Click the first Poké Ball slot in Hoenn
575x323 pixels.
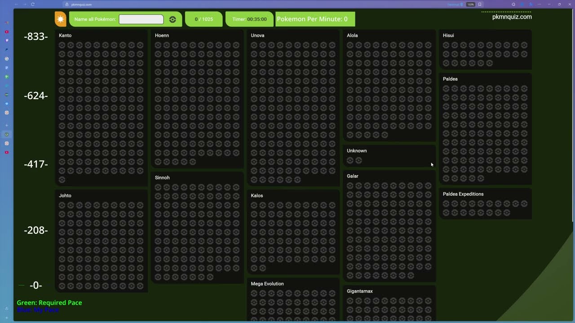pyautogui.click(x=158, y=45)
